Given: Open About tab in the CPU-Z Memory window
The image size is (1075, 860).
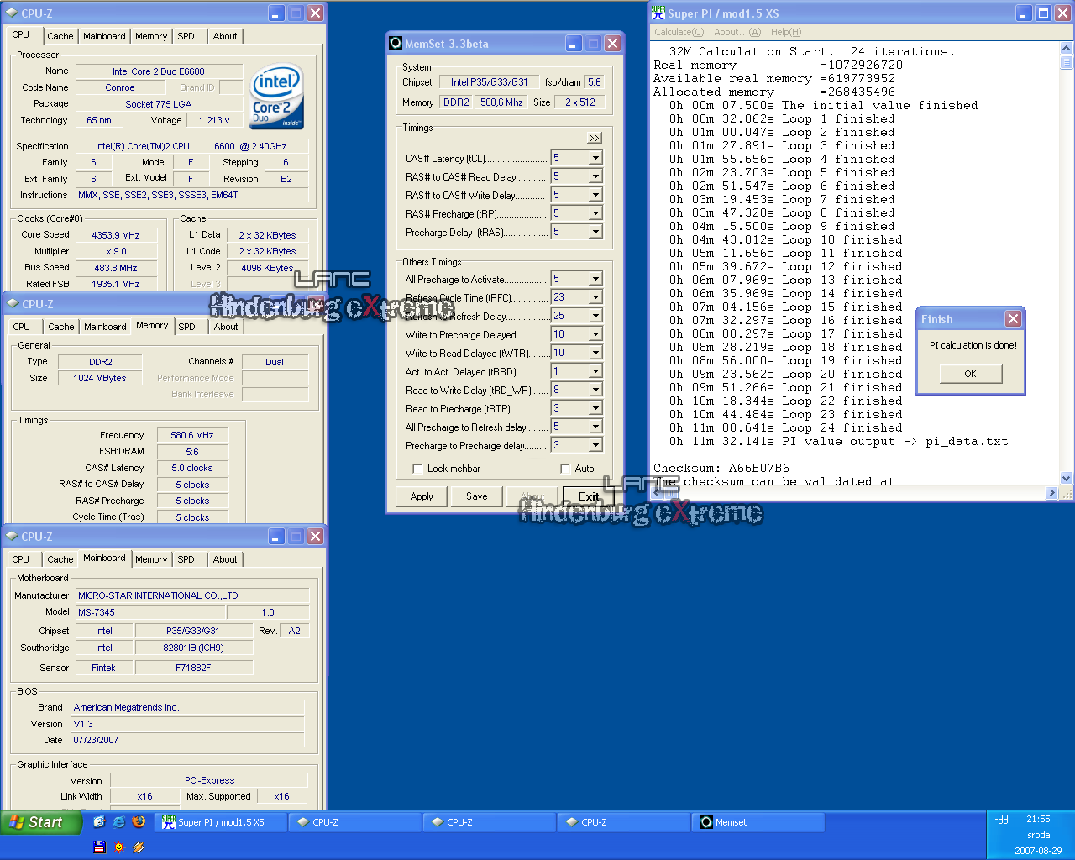Looking at the screenshot, I should click(x=225, y=327).
